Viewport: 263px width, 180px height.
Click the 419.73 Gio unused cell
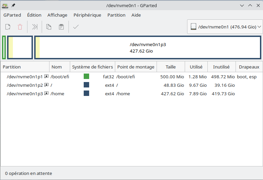pos(223,94)
